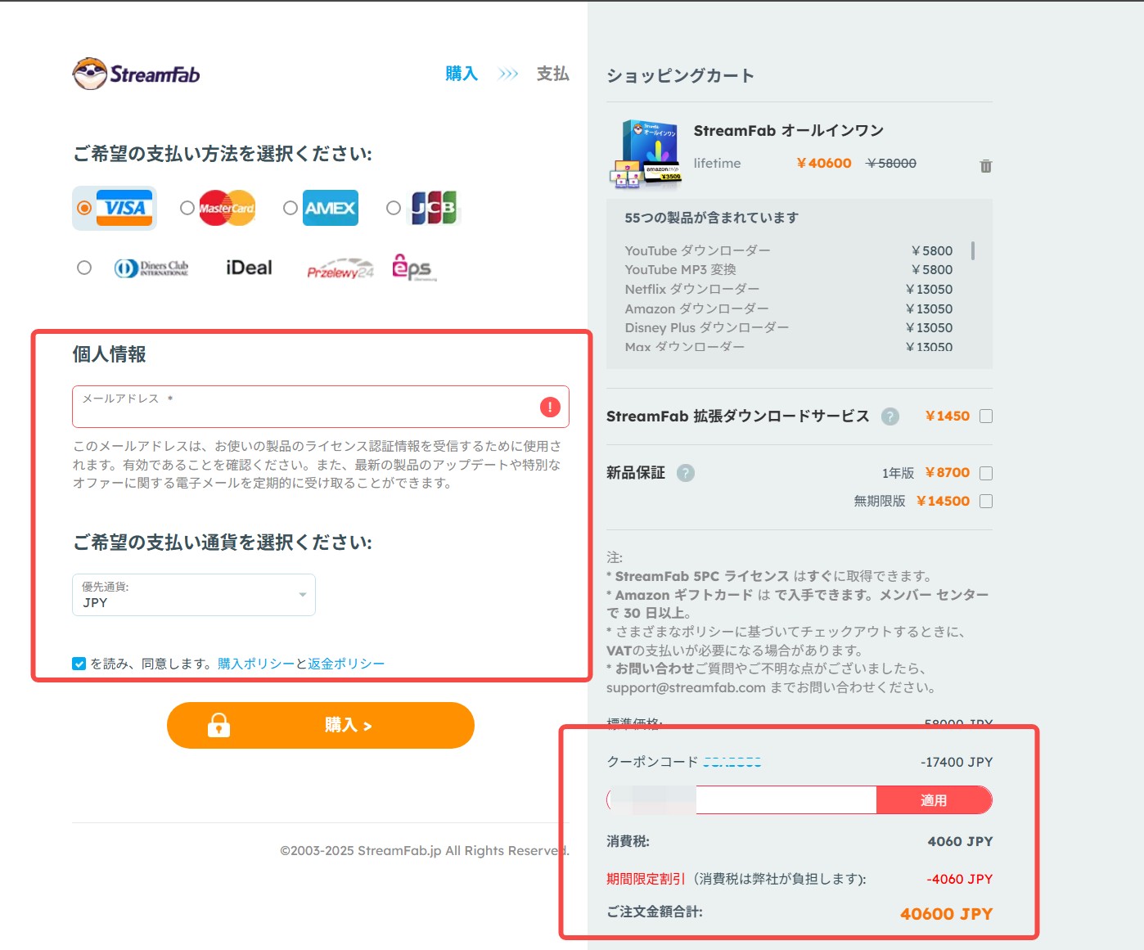
Task: Click the red error icon in email field
Action: [x=550, y=407]
